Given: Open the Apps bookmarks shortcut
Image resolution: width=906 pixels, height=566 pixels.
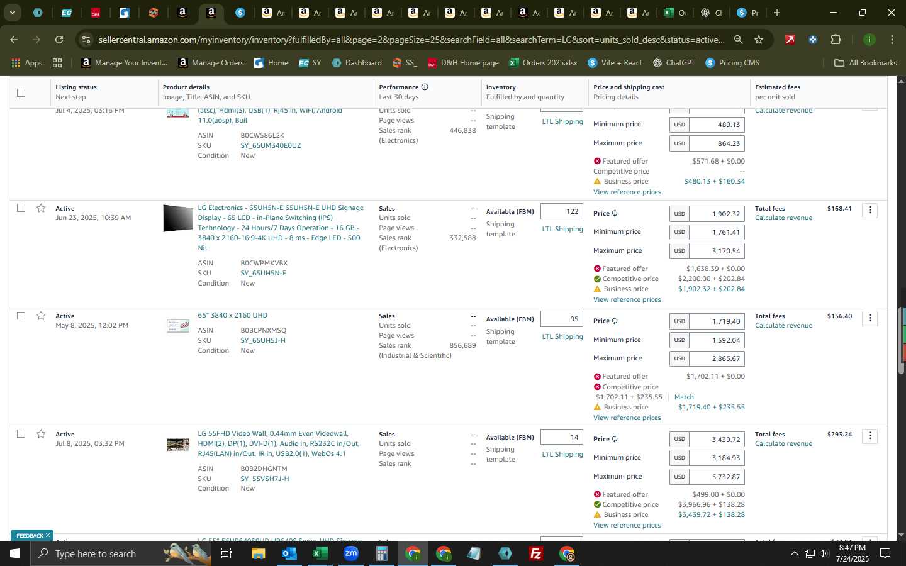Looking at the screenshot, I should (26, 63).
